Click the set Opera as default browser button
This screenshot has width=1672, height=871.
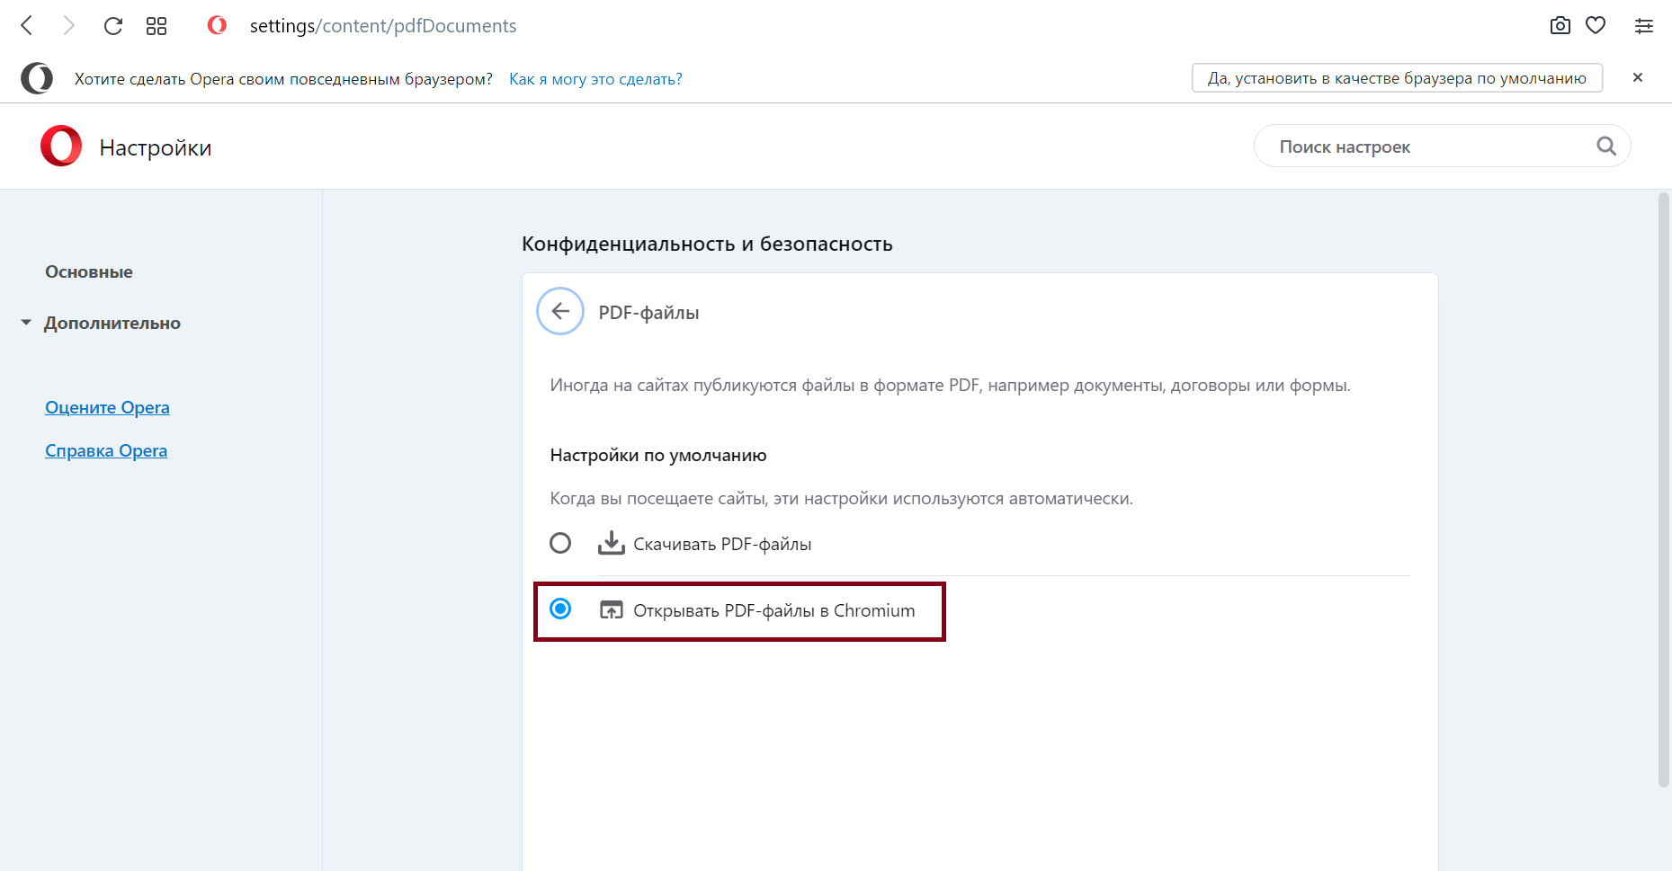click(1397, 78)
